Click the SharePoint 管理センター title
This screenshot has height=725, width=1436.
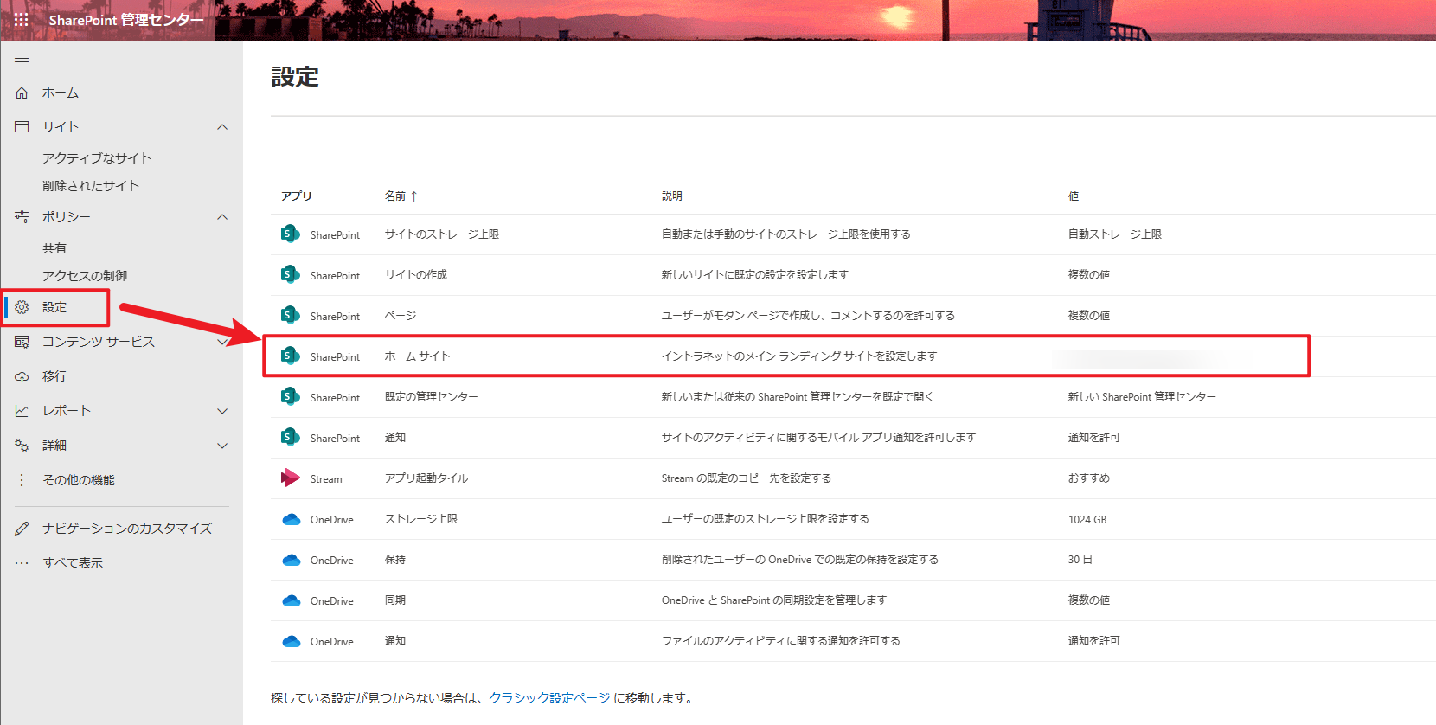coord(126,20)
